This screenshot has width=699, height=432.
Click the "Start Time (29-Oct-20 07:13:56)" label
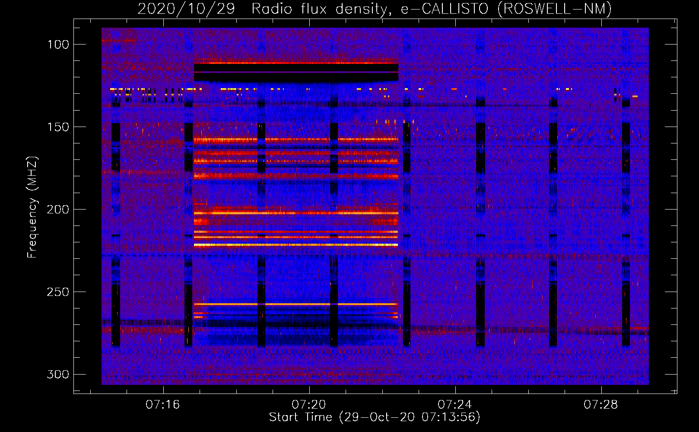pyautogui.click(x=375, y=417)
